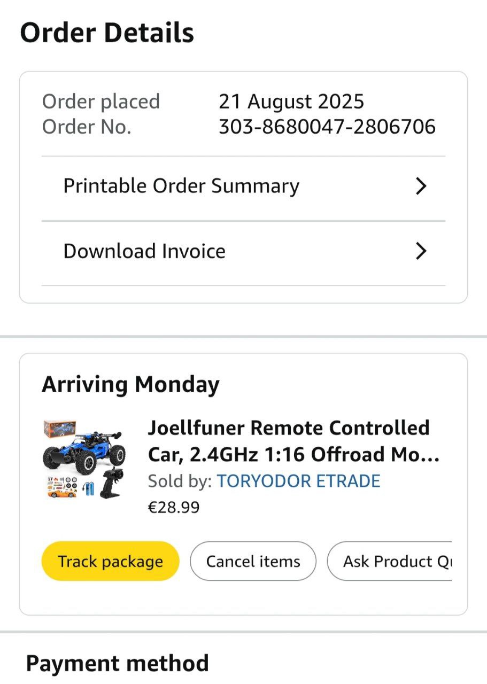Click the 'Order No.' label
Screen dimensions: 487x684
[x=86, y=127]
